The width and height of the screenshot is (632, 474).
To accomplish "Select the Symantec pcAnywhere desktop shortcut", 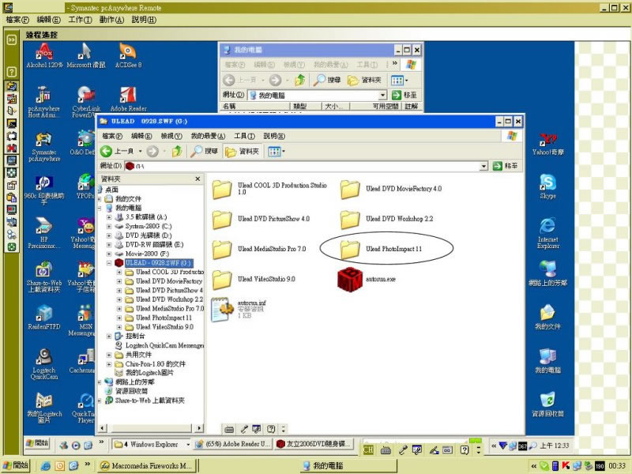I will [x=44, y=147].
